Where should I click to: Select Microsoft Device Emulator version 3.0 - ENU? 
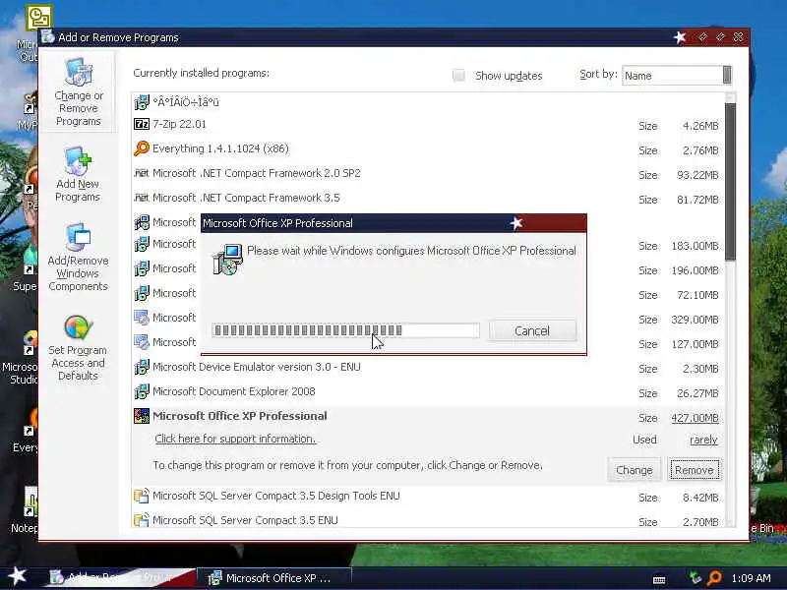coord(257,367)
